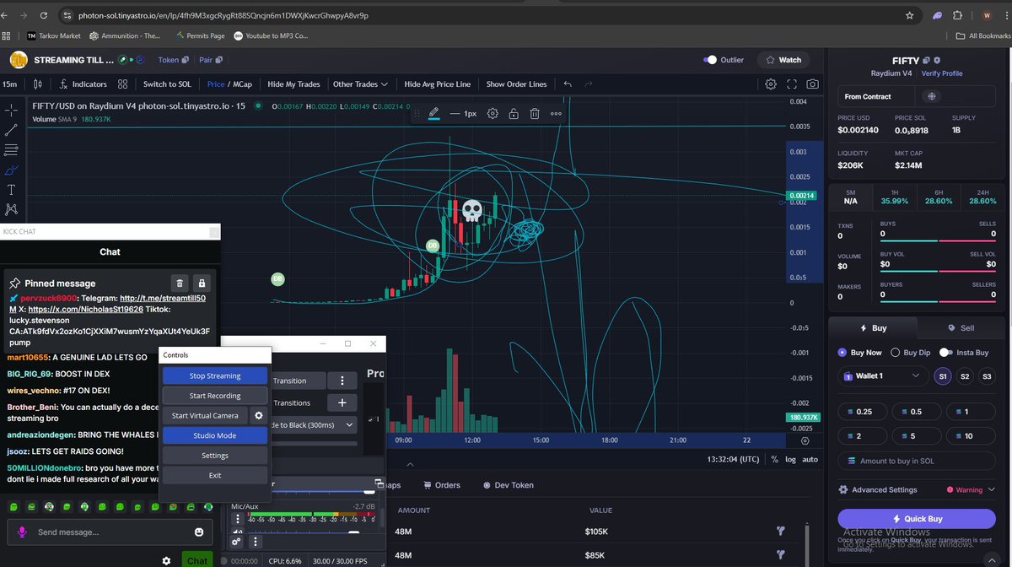The width and height of the screenshot is (1012, 567).
Task: Open more options in drawing toolbar
Action: (556, 113)
